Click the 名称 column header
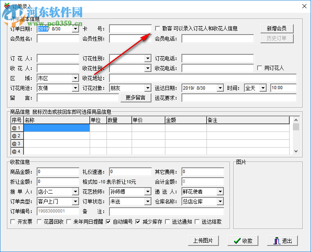The width and height of the screenshot is (311, 252). (57, 120)
